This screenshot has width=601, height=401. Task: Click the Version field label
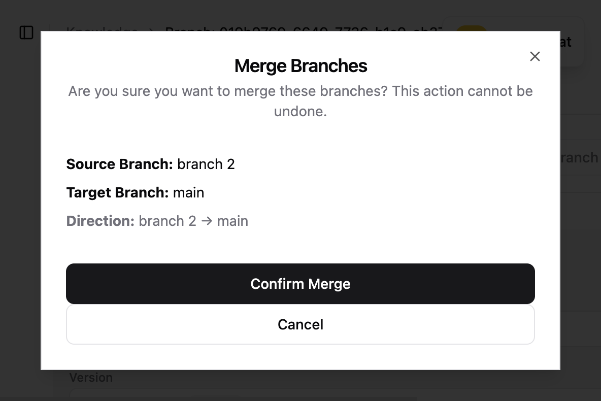pyautogui.click(x=91, y=378)
